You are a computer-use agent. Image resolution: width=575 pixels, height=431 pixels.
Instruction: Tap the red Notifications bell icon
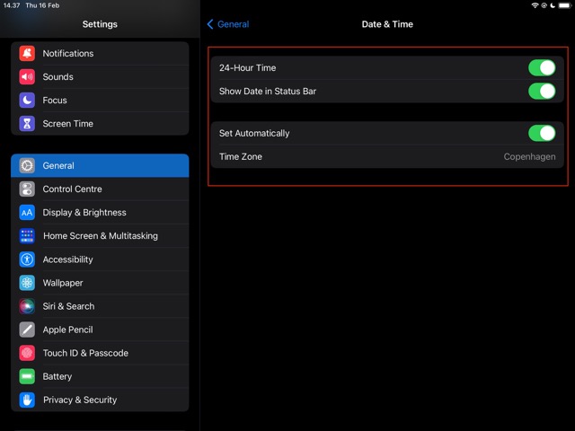[x=27, y=54]
